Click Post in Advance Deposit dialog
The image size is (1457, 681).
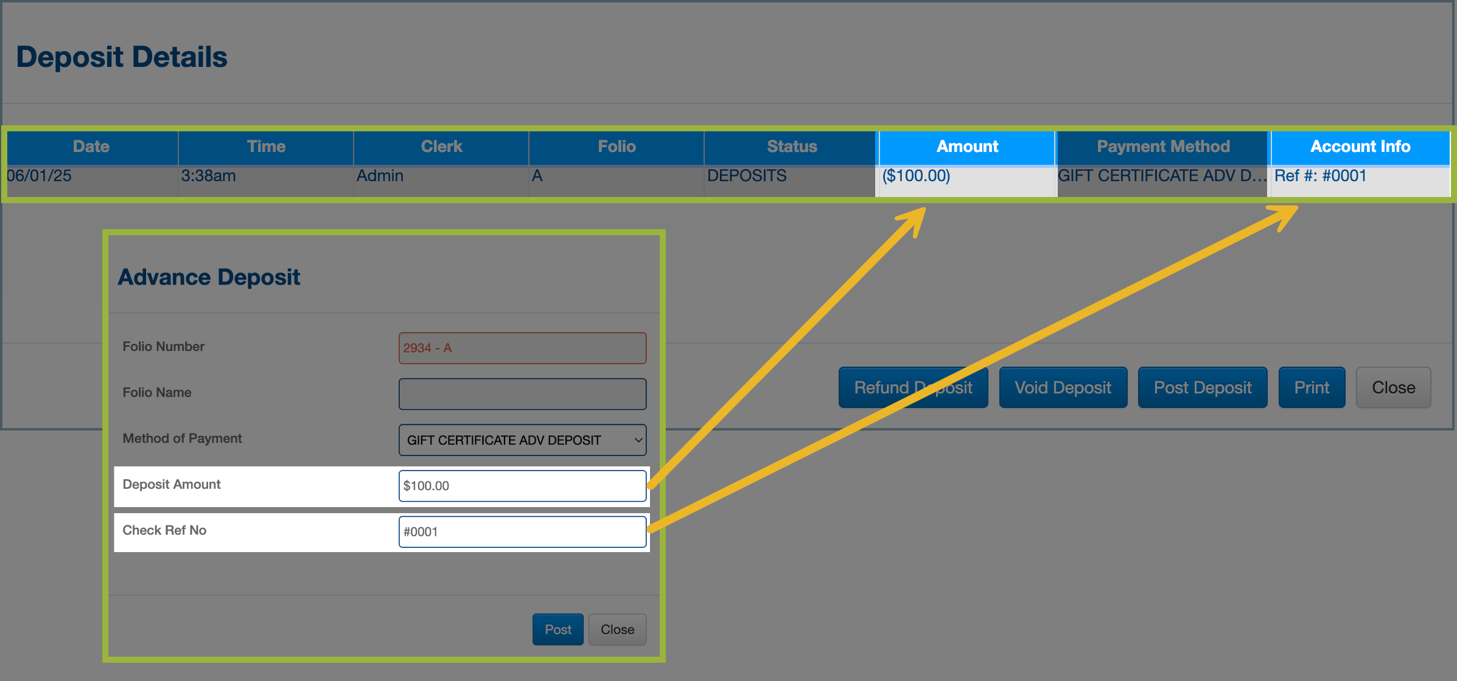(x=557, y=629)
